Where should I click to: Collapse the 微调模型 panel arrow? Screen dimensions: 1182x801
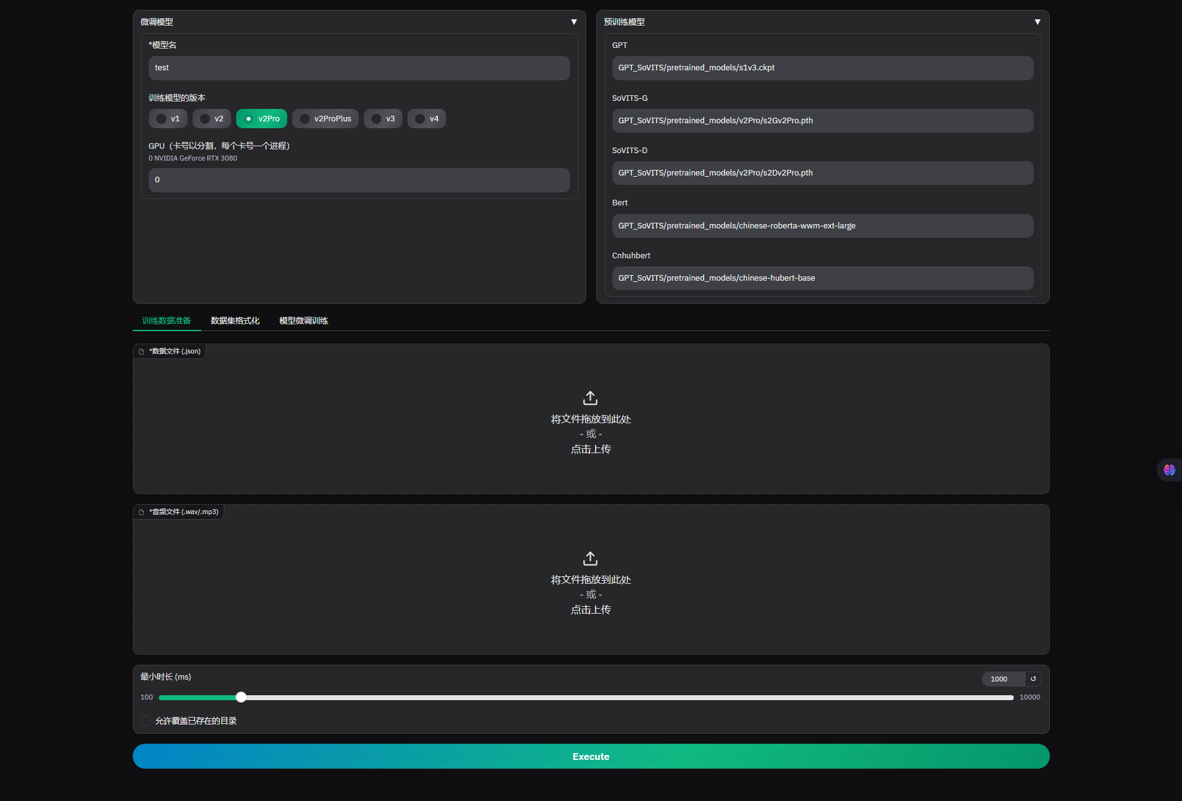tap(574, 22)
